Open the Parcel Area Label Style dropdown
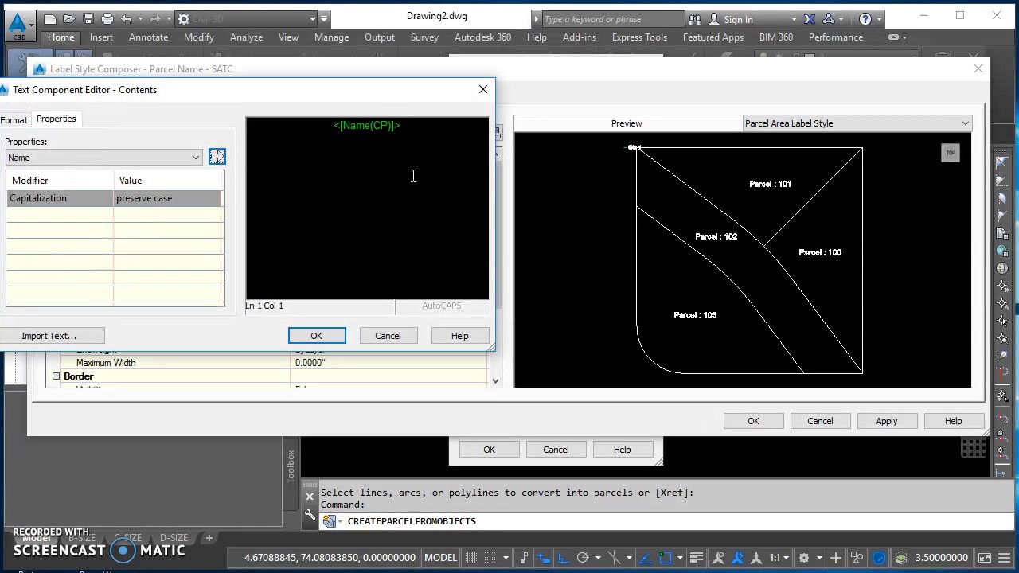The image size is (1019, 573). click(x=965, y=123)
